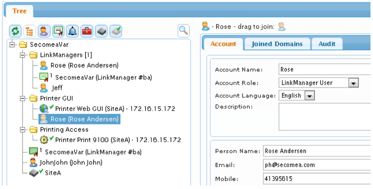Select highlighted Rose under Printer GUI
The width and height of the screenshot is (373, 189).
[x=79, y=119]
